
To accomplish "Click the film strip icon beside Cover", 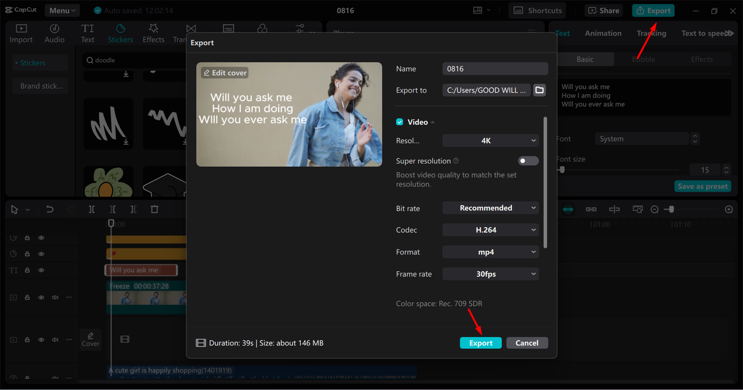I will point(124,339).
